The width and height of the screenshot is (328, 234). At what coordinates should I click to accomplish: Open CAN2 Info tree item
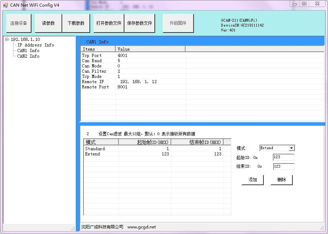[28, 56]
